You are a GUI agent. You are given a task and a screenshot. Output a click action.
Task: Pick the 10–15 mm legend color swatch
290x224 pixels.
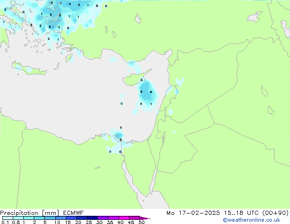60,218
